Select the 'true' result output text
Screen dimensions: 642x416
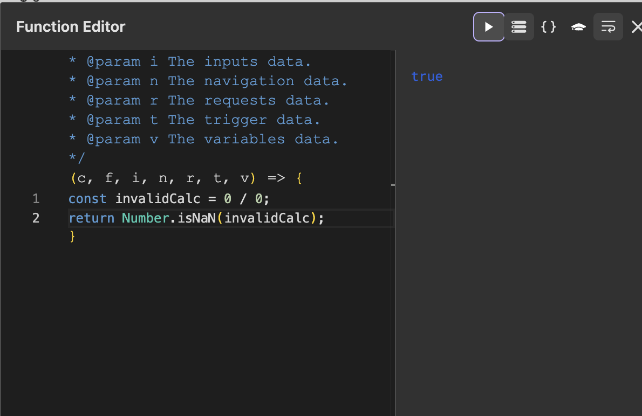(x=427, y=77)
